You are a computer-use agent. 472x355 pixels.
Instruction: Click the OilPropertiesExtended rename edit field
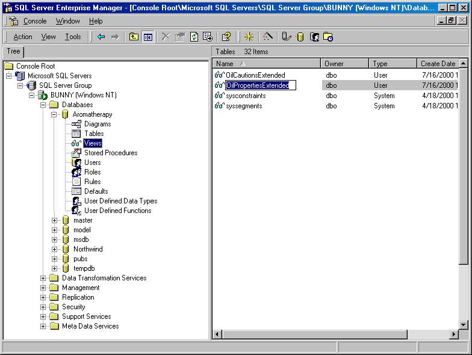[261, 85]
